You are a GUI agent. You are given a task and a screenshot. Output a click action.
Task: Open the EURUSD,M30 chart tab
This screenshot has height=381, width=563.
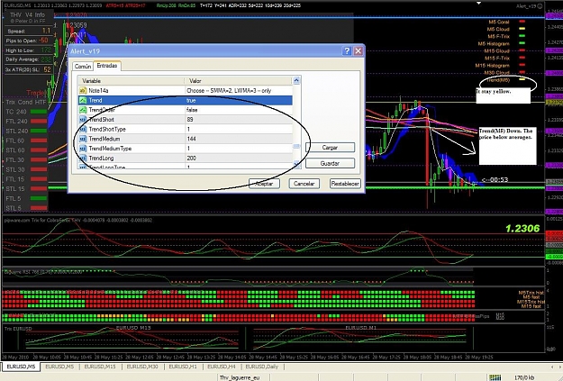point(142,367)
